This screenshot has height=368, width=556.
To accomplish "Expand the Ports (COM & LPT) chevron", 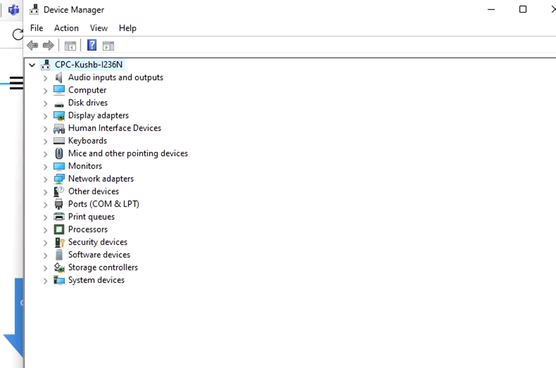I will 45,205.
